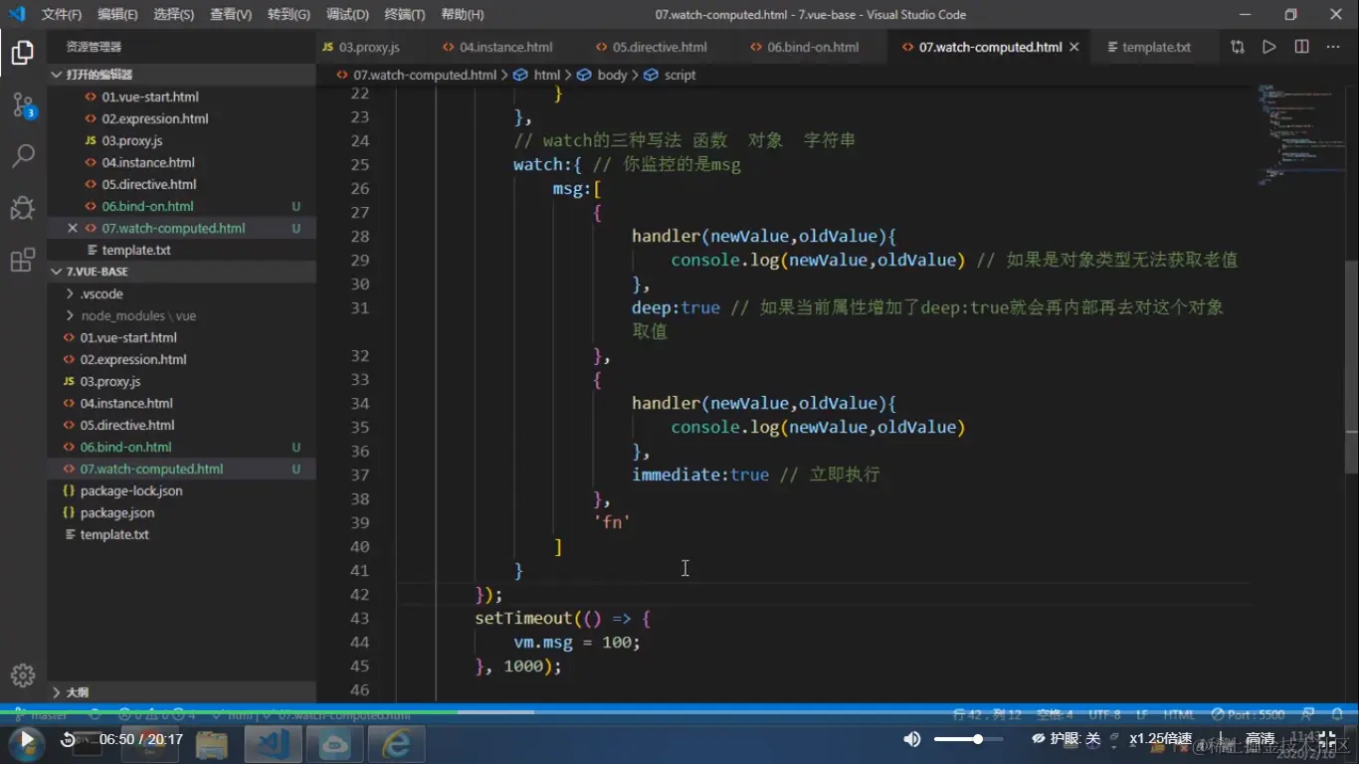Click the body breadcrumb segment

click(x=602, y=75)
